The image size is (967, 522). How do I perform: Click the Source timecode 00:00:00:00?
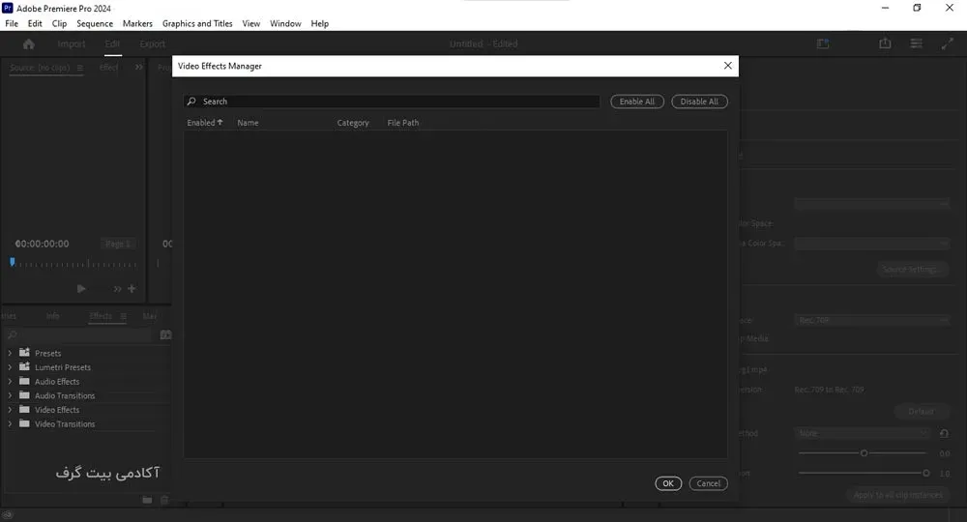pos(42,244)
